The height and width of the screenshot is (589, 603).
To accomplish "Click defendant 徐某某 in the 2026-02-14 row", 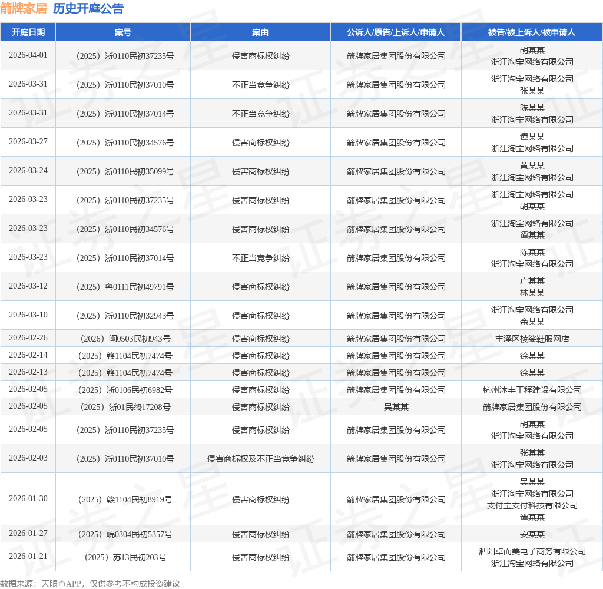I will pyautogui.click(x=532, y=356).
